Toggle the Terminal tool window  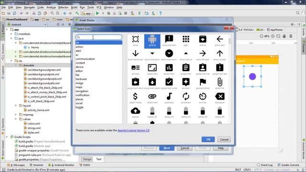(36, 165)
